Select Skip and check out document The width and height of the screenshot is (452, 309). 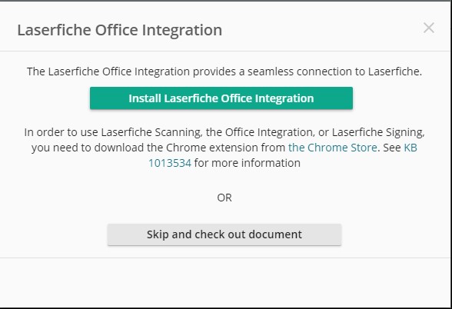tap(224, 234)
